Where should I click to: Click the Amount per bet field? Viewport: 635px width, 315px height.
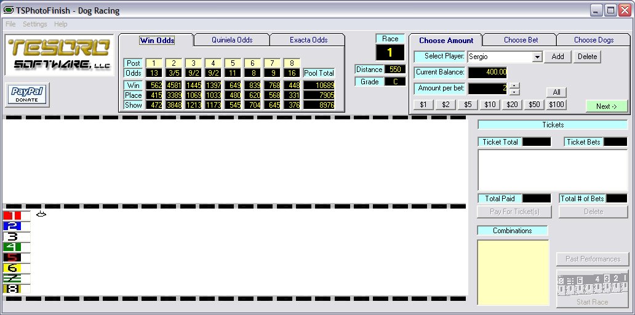[x=487, y=88]
